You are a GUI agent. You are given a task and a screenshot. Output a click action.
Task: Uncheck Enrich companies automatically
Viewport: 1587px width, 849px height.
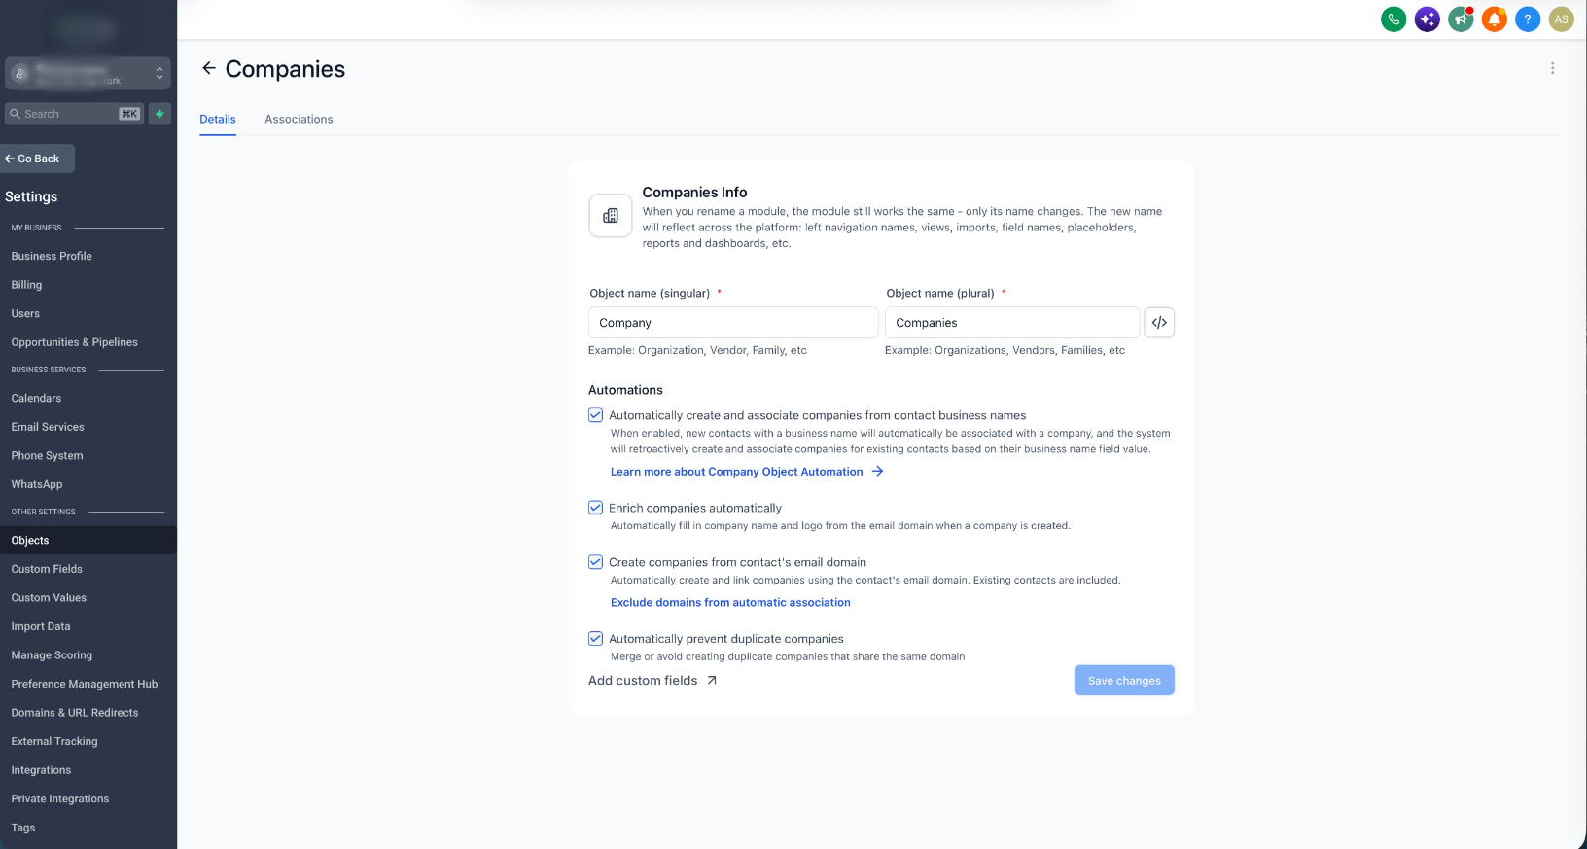coord(595,508)
